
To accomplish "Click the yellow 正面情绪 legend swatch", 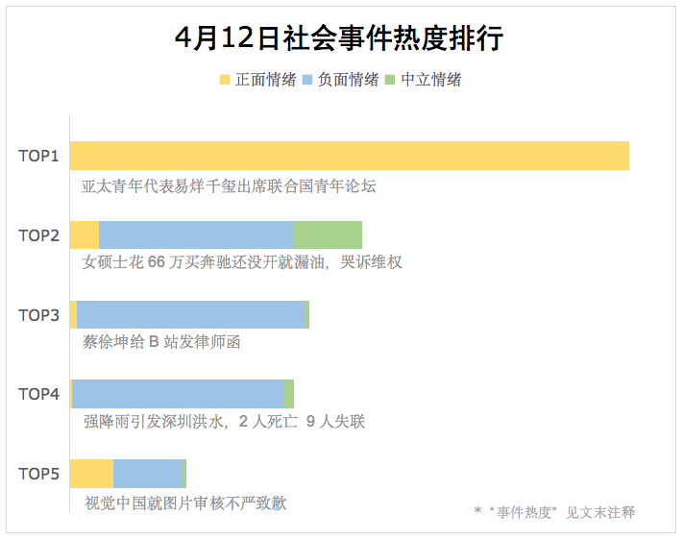I will [x=225, y=80].
